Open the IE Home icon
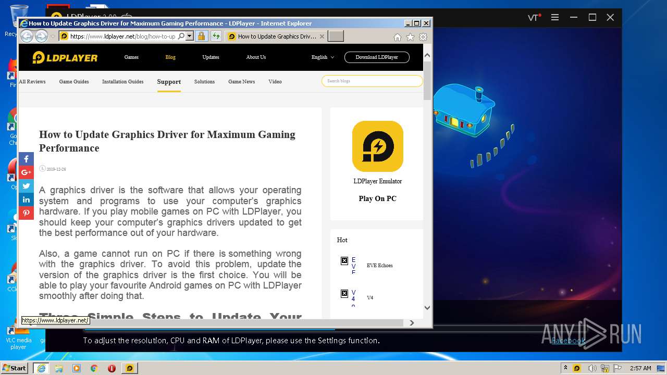 (398, 37)
